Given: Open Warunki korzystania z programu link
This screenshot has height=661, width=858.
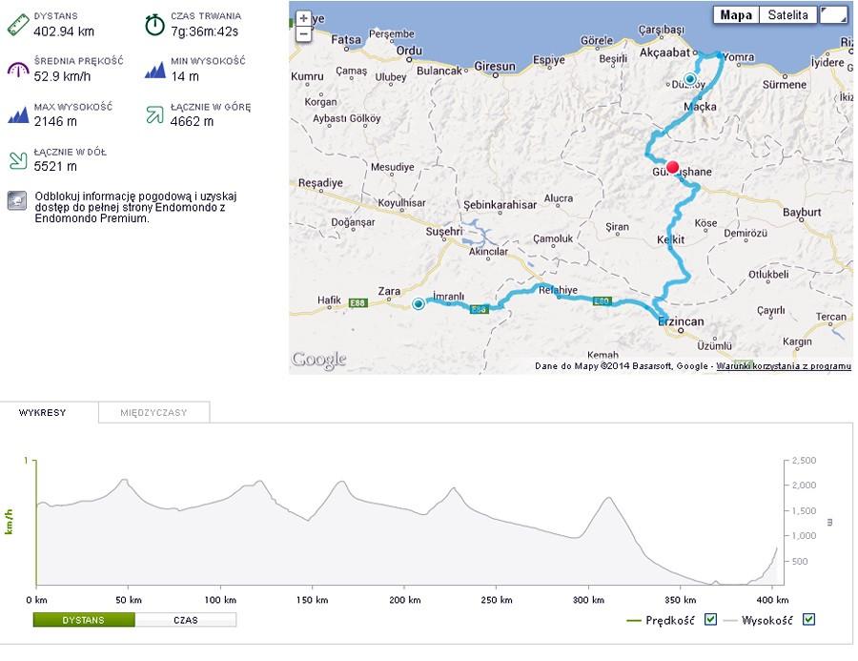Looking at the screenshot, I should pyautogui.click(x=784, y=365).
